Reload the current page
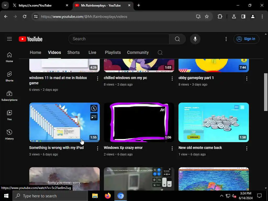 (25, 16)
